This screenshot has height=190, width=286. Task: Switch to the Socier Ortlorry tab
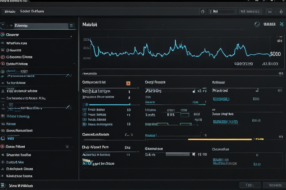point(32,11)
